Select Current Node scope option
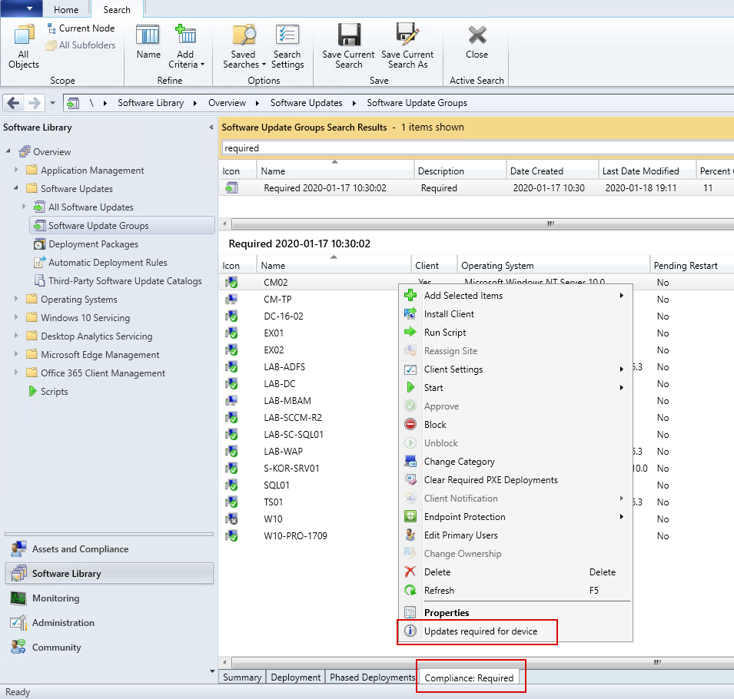Screen dimensions: 734x699 tap(81, 28)
